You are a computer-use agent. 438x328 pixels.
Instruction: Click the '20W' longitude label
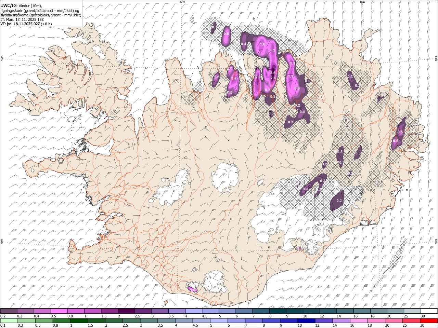click(x=182, y=2)
